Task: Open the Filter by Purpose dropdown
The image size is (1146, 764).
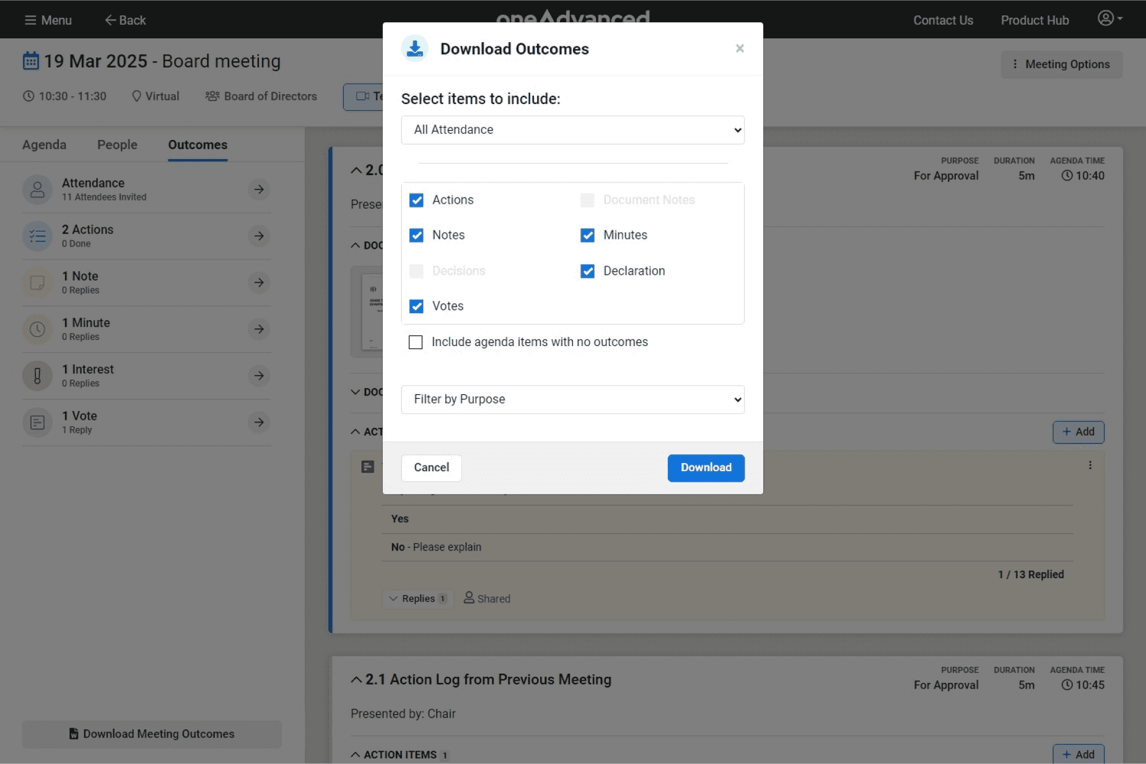Action: coord(572,399)
